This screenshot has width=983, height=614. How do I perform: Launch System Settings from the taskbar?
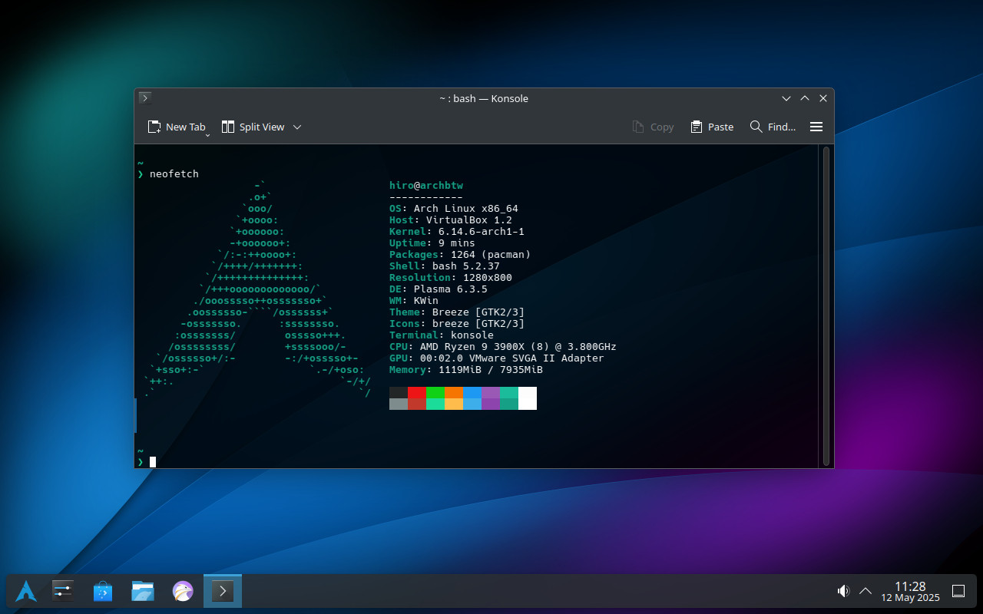tap(63, 591)
